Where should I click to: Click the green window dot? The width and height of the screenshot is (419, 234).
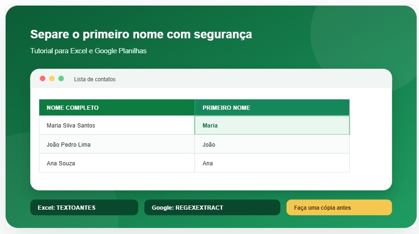pos(61,78)
